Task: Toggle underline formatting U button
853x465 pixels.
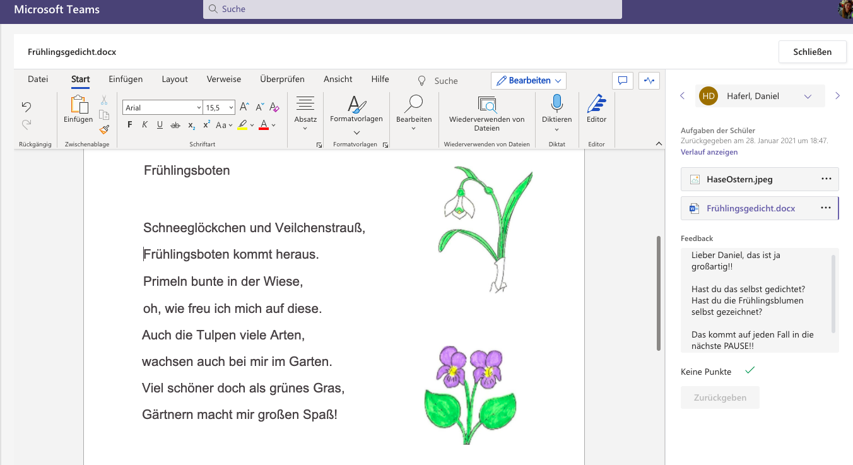Action: tap(160, 125)
